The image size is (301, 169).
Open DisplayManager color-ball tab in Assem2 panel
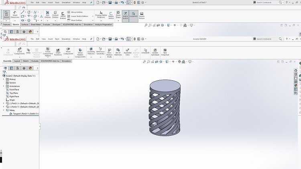[x=30, y=68]
